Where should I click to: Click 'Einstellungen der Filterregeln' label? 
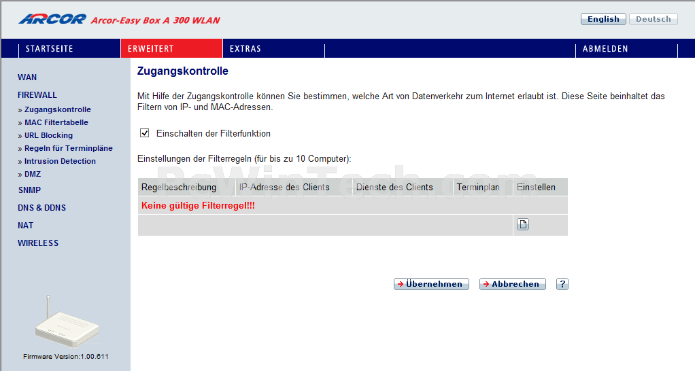coord(244,158)
